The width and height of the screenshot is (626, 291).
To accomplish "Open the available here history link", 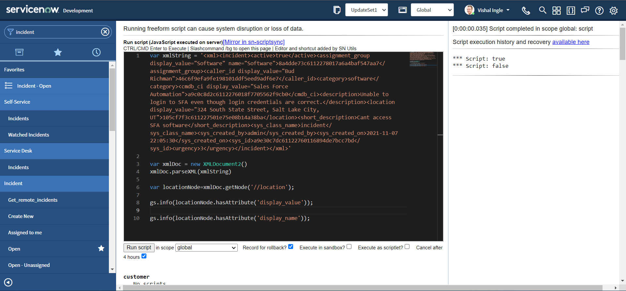I will point(571,42).
